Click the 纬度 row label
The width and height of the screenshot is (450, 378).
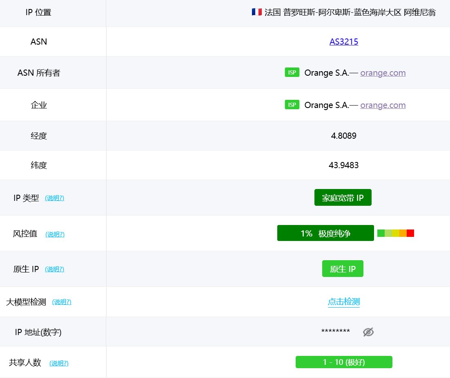coord(39,165)
